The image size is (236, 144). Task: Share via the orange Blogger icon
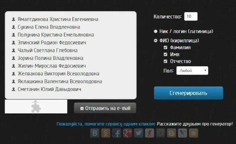tap(171, 133)
